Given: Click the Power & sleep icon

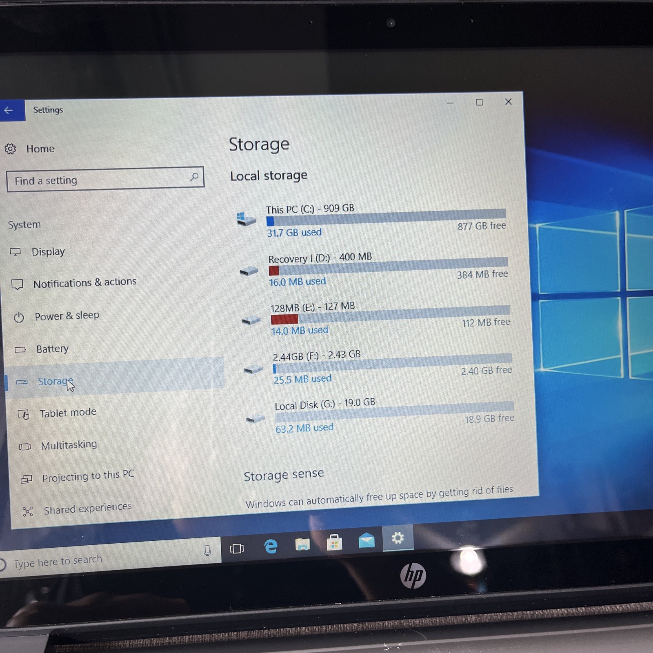Looking at the screenshot, I should click(19, 317).
